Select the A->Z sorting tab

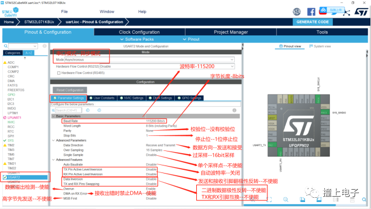(x=28, y=53)
